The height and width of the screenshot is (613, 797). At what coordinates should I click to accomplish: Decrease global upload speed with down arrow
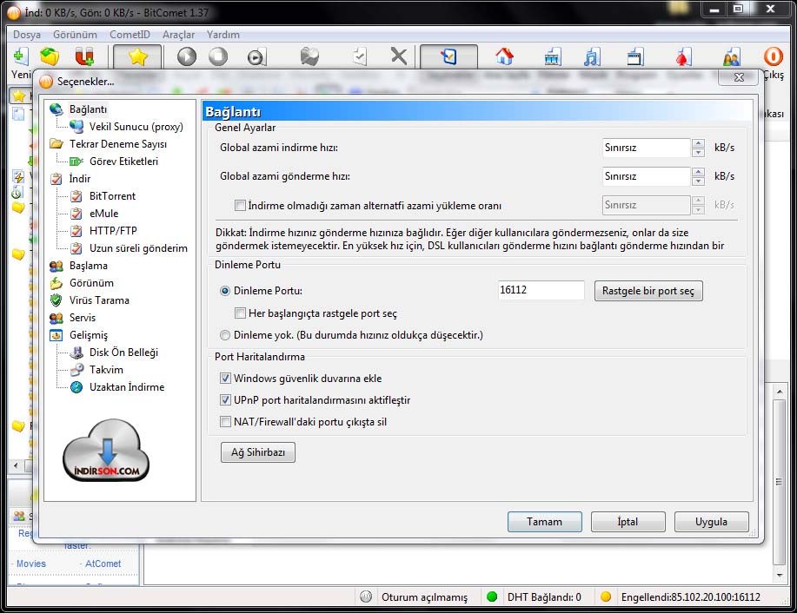699,181
